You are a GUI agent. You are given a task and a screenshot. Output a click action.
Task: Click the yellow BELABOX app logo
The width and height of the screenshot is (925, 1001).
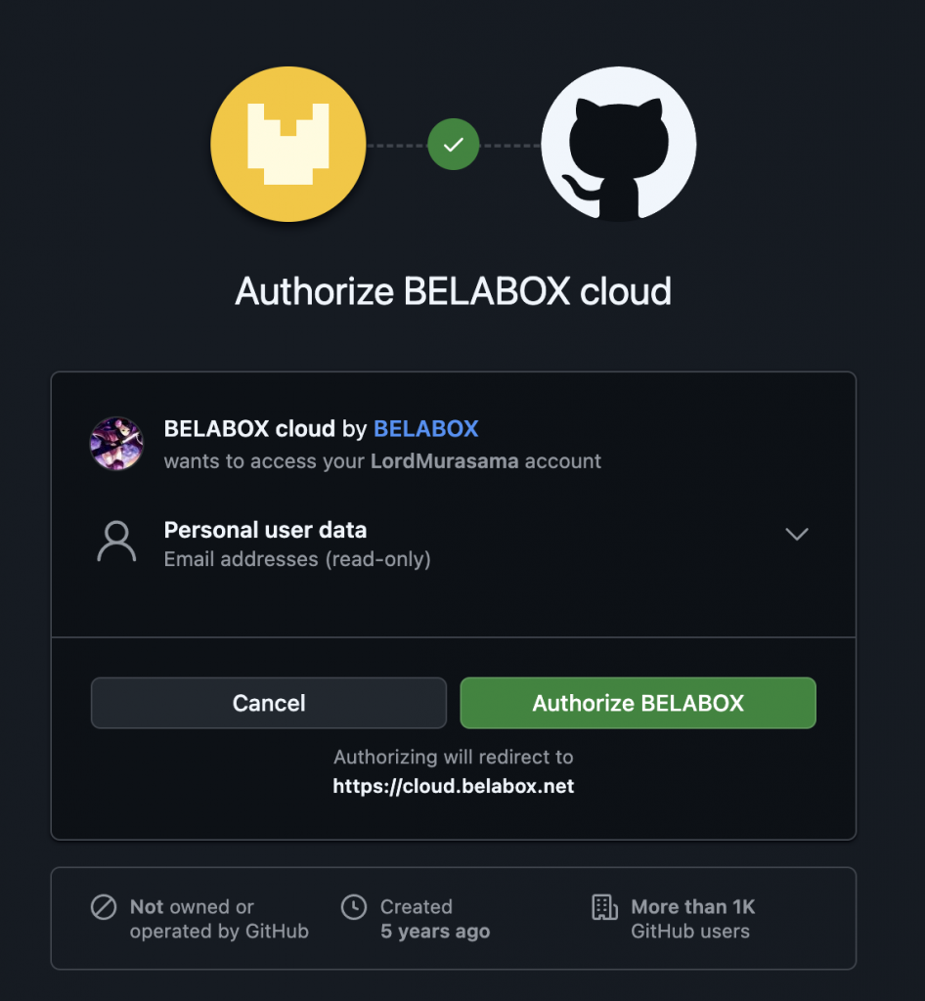coord(288,145)
